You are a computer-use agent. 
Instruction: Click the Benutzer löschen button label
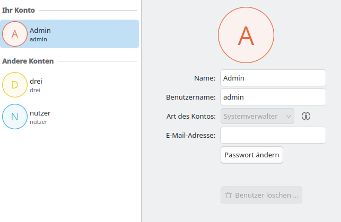point(266,195)
